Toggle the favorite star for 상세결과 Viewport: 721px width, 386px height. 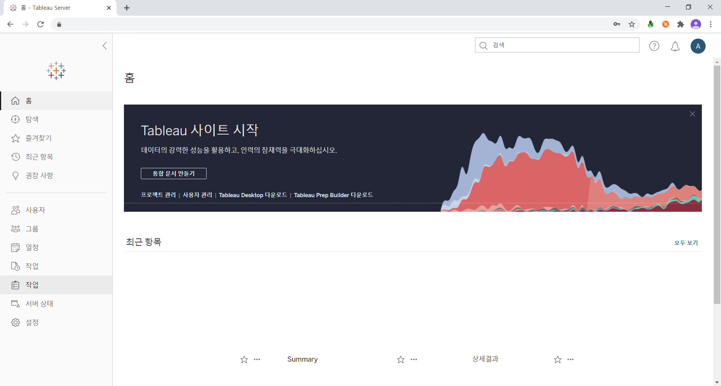click(558, 360)
